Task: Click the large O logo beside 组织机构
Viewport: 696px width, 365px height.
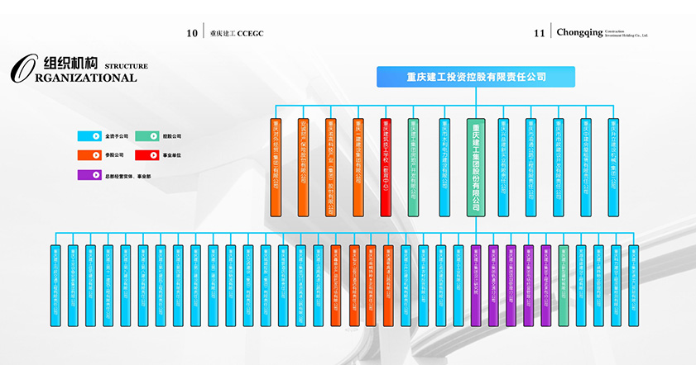Action: pos(24,69)
